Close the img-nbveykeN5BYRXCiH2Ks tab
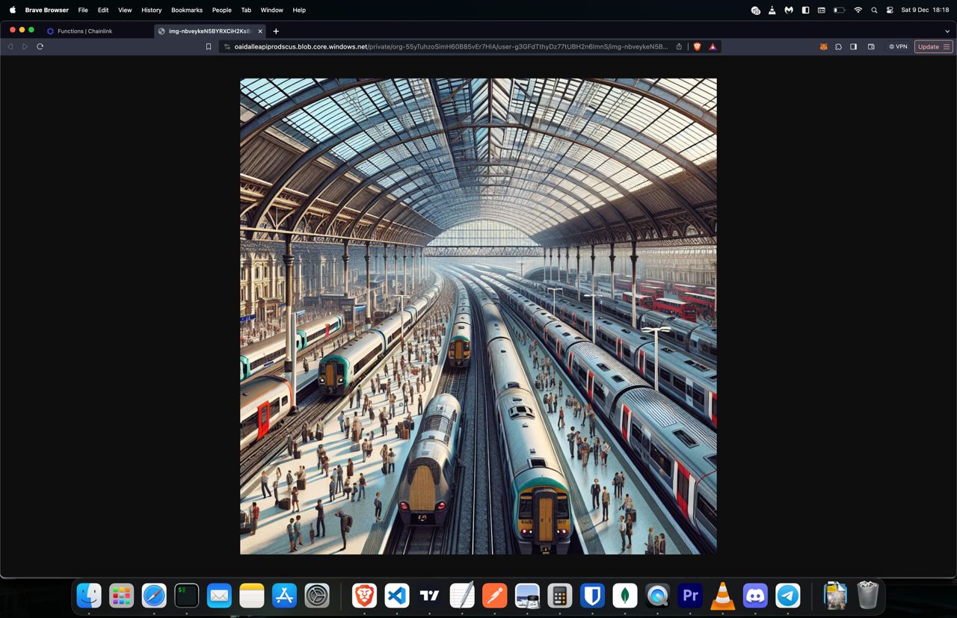 [260, 31]
